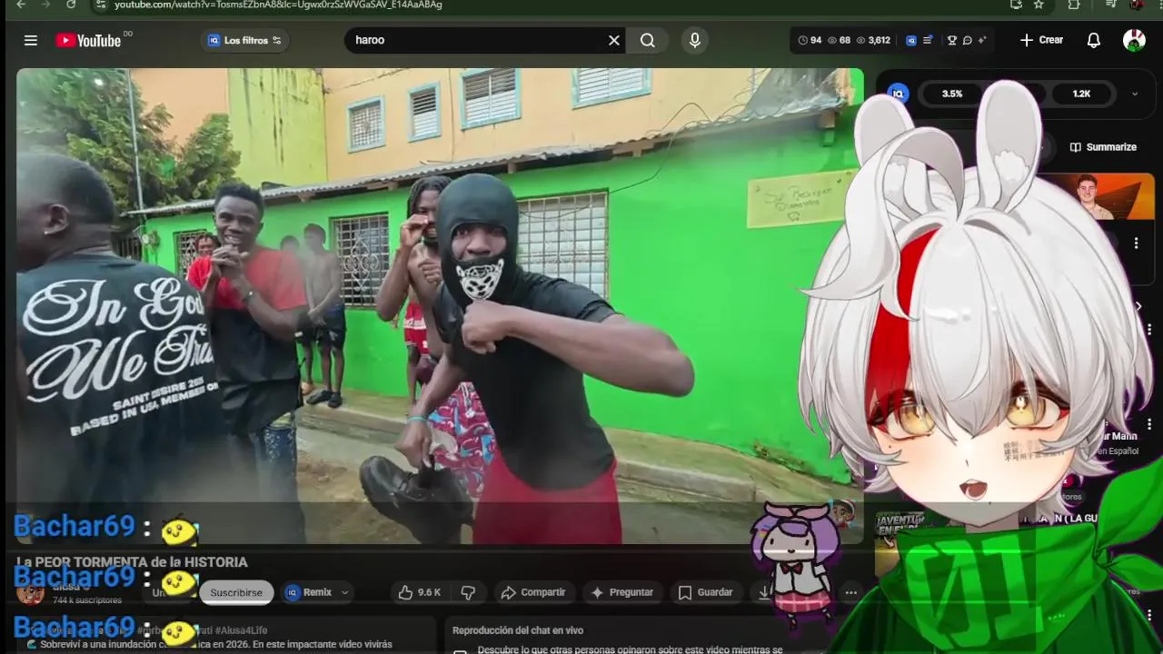Image resolution: width=1163 pixels, height=654 pixels.
Task: Like the video showing 9.6 K
Action: 420,592
